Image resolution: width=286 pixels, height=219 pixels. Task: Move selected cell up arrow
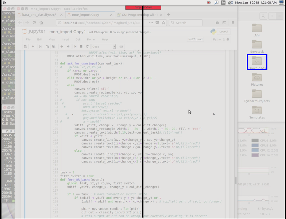click(x=62, y=47)
